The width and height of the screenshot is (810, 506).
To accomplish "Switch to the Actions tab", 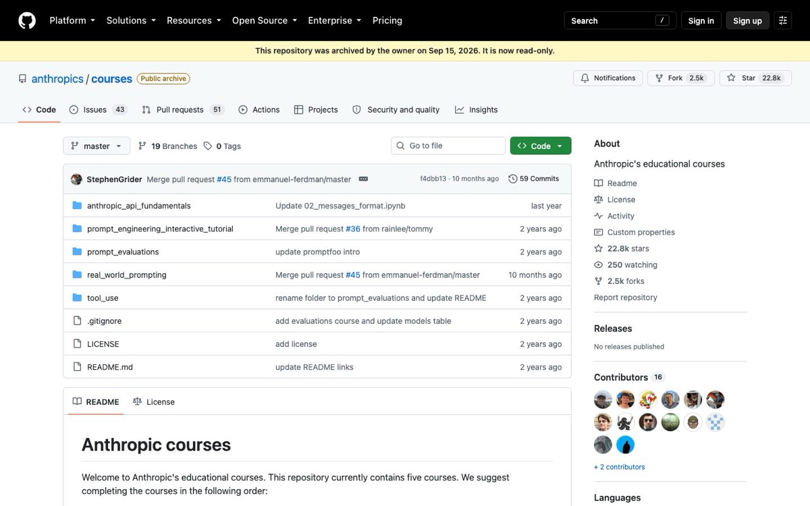I will pos(259,109).
